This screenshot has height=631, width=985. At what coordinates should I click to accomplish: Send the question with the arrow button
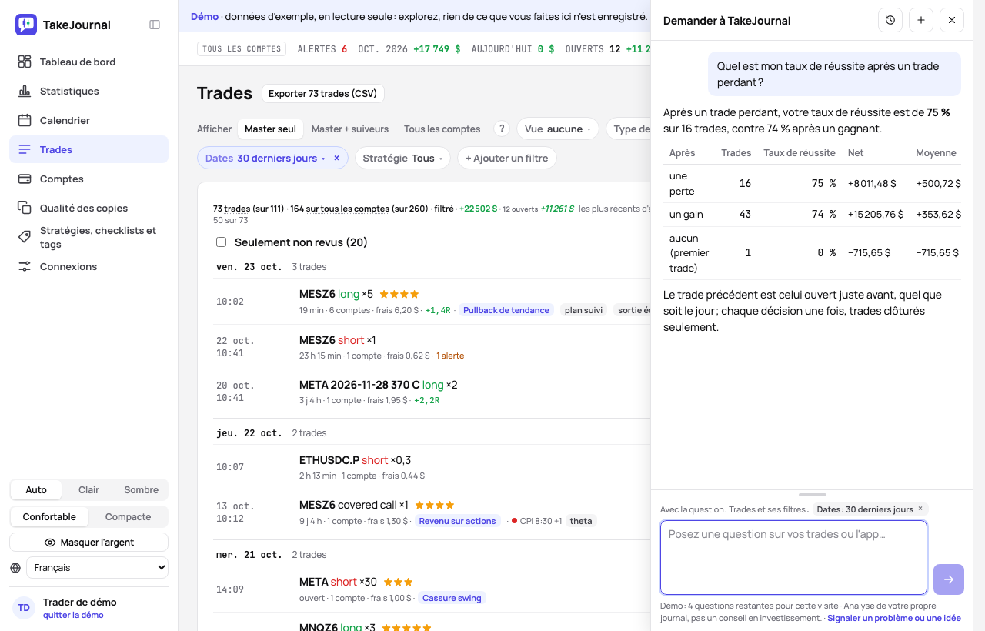click(949, 579)
